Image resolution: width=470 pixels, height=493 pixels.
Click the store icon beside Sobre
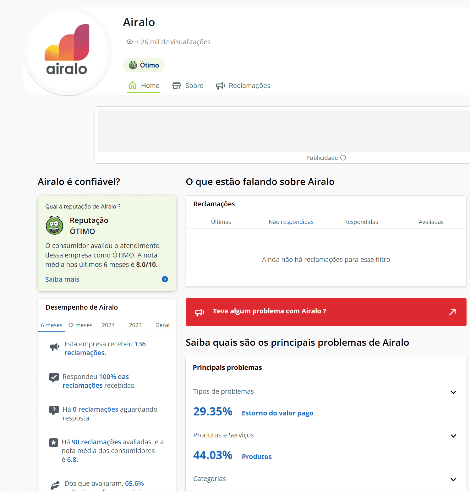click(x=177, y=85)
